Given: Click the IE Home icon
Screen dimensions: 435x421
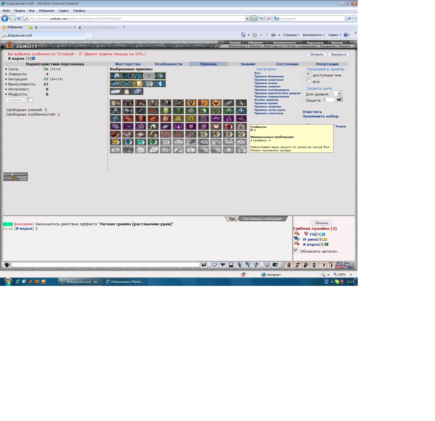Looking at the screenshot, I should (x=243, y=35).
